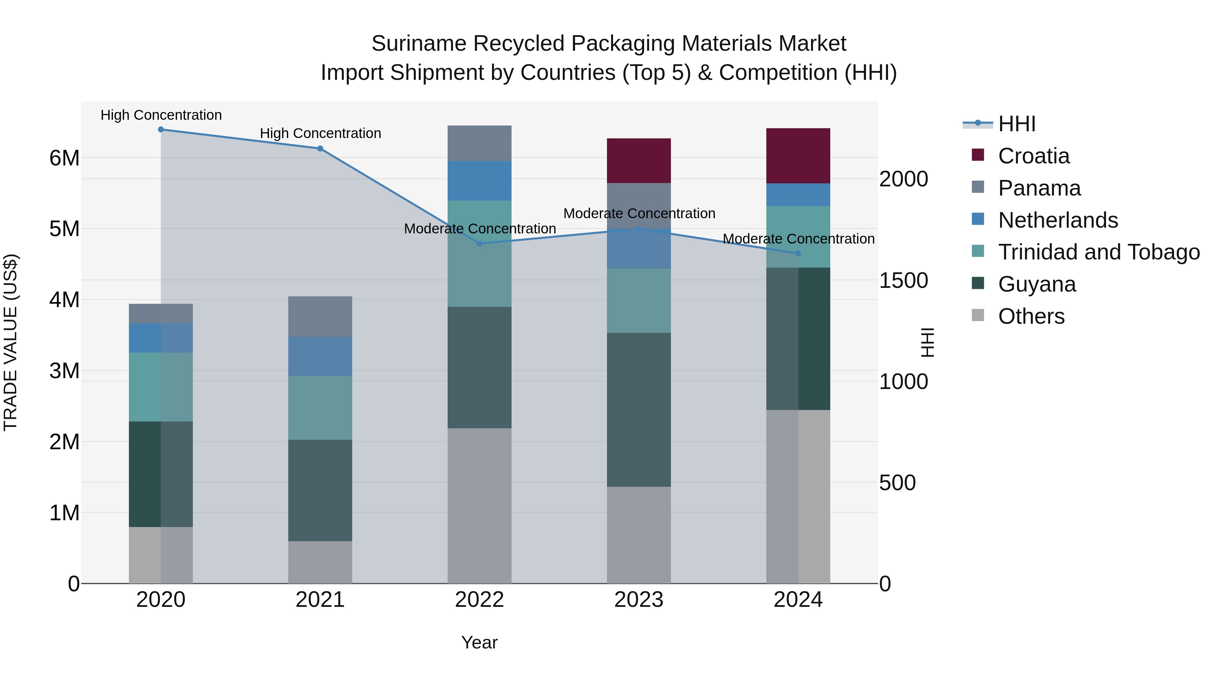Click the 'High Concentration' label above 2021
The width and height of the screenshot is (1218, 685).
(x=321, y=133)
